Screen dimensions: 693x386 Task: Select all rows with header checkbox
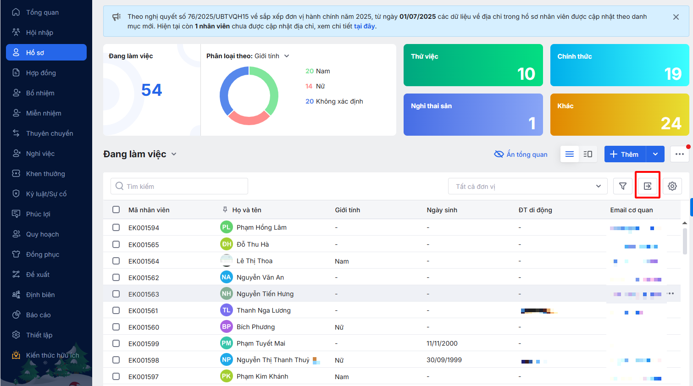[x=116, y=210]
